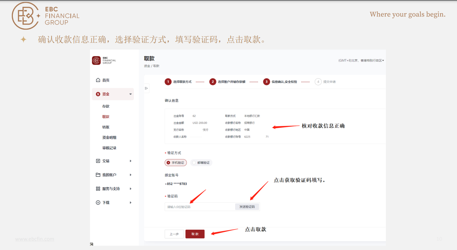Select the 资金 funds icon in sidebar
Viewport: 457px width, 250px height.
pos(98,94)
